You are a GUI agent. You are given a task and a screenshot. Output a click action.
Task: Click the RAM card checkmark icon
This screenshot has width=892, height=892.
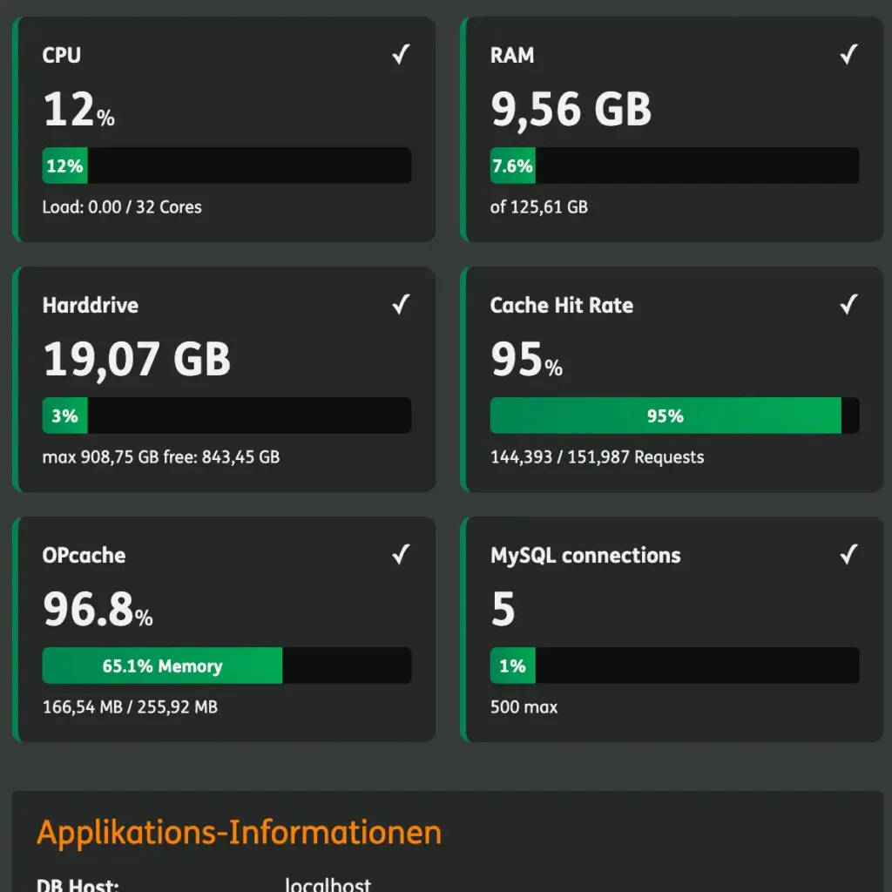(x=848, y=55)
